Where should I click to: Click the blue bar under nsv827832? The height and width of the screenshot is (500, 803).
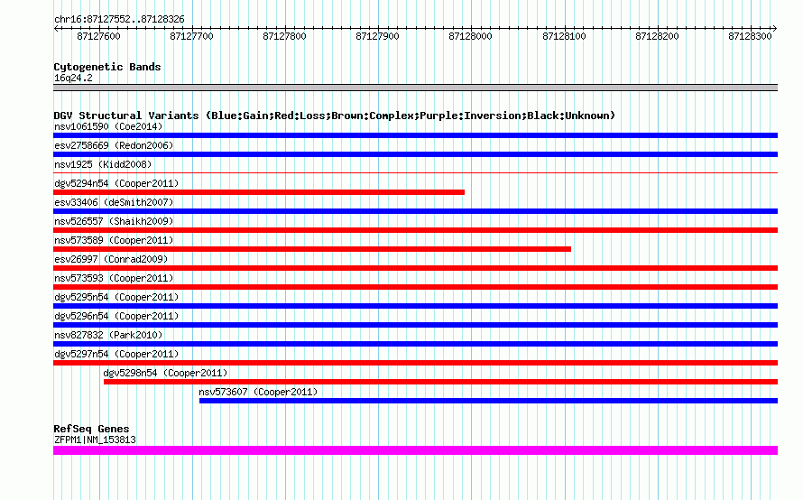click(415, 344)
